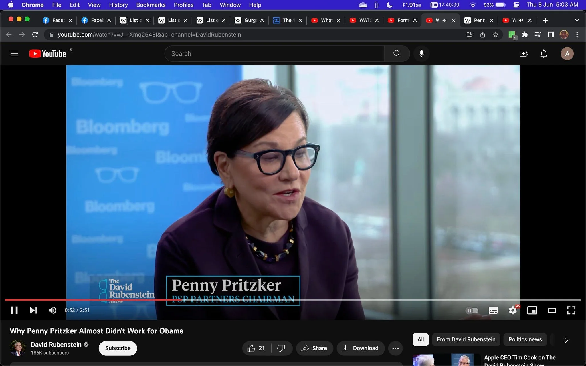The height and width of the screenshot is (366, 586).
Task: Mute the video volume speaker icon
Action: [52, 310]
